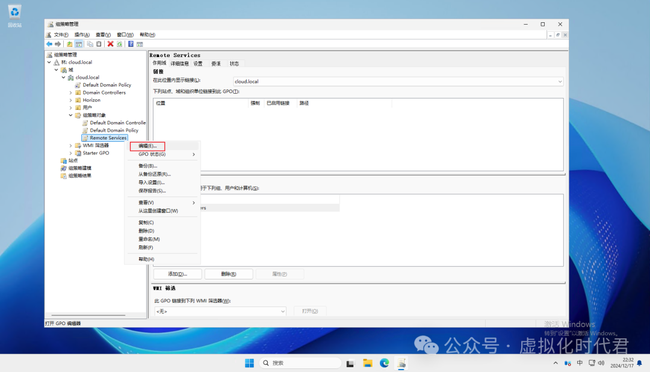The width and height of the screenshot is (650, 372).
Task: Click the taskbar search box
Action: click(301, 363)
